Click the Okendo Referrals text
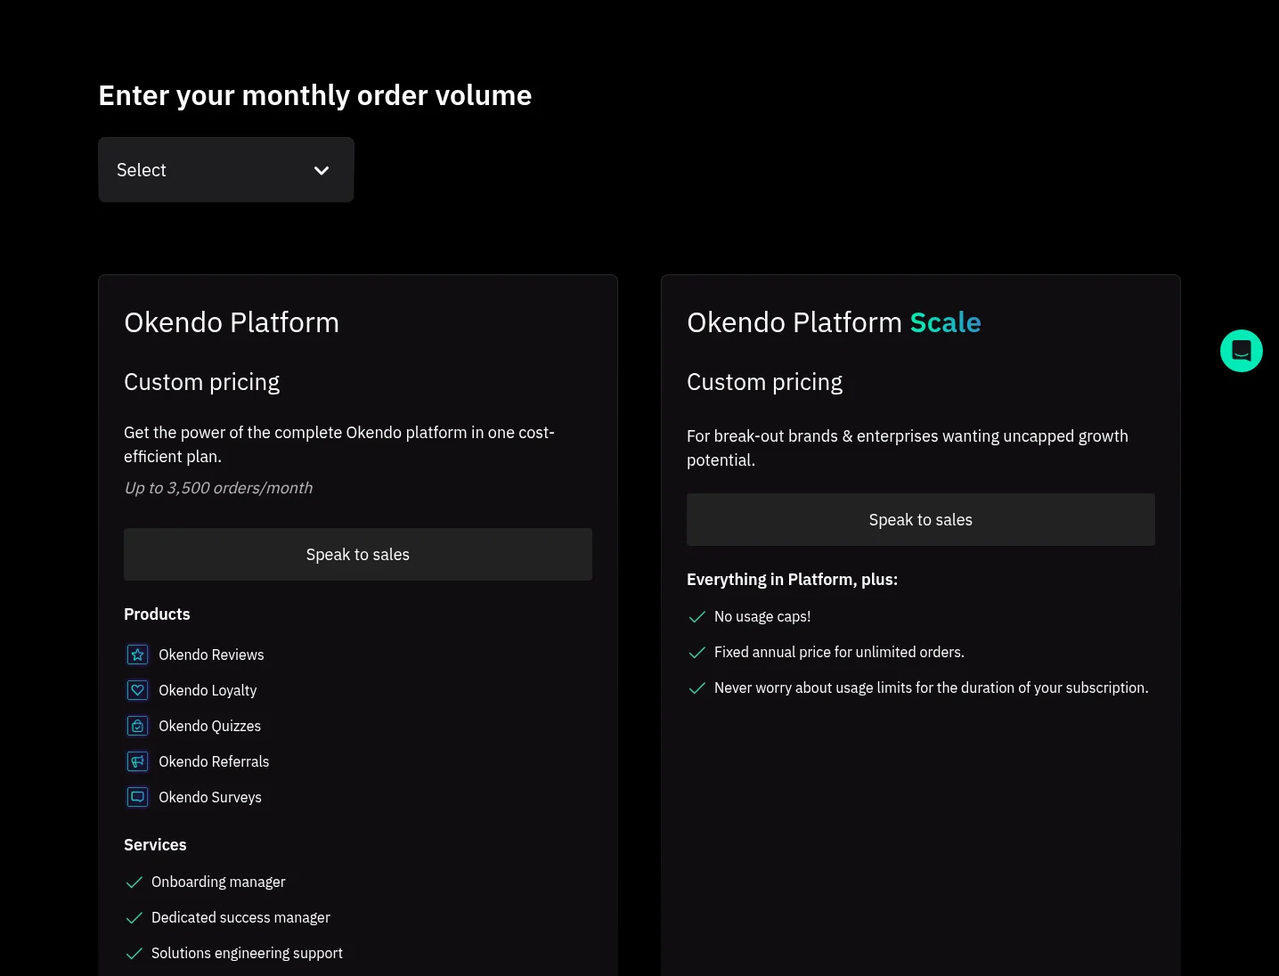The width and height of the screenshot is (1279, 976). pos(214,761)
